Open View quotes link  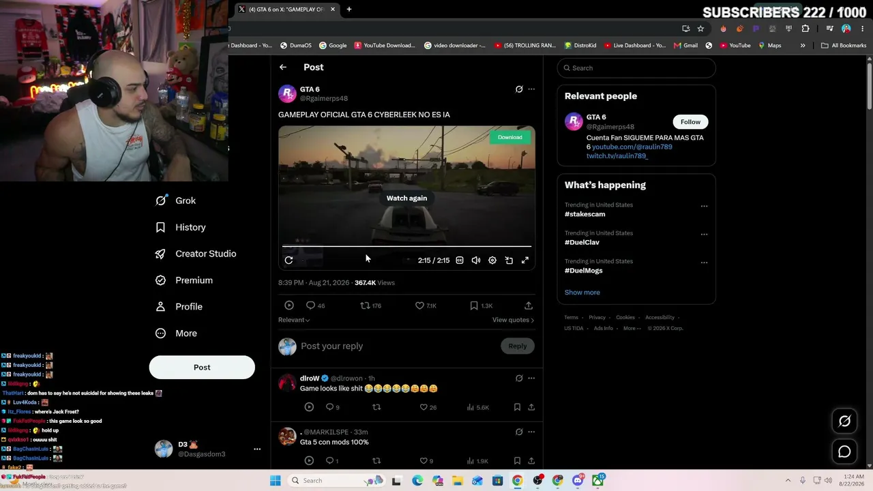point(513,320)
